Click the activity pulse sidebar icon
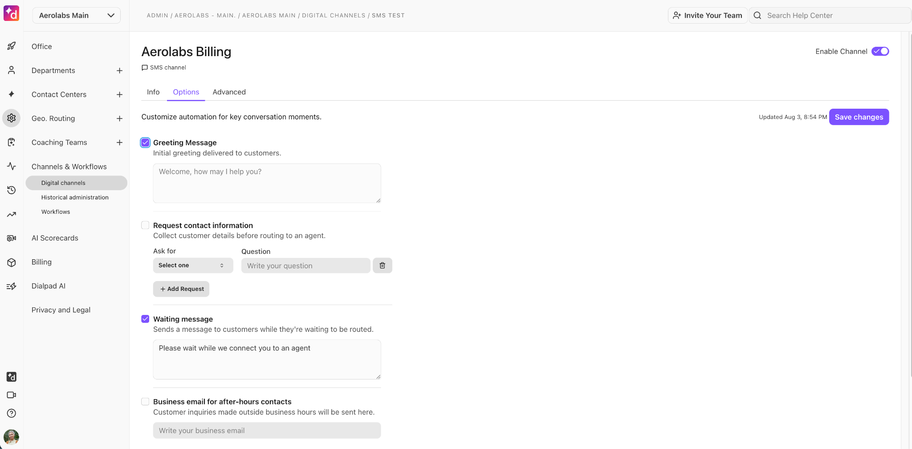This screenshot has width=912, height=449. point(12,166)
